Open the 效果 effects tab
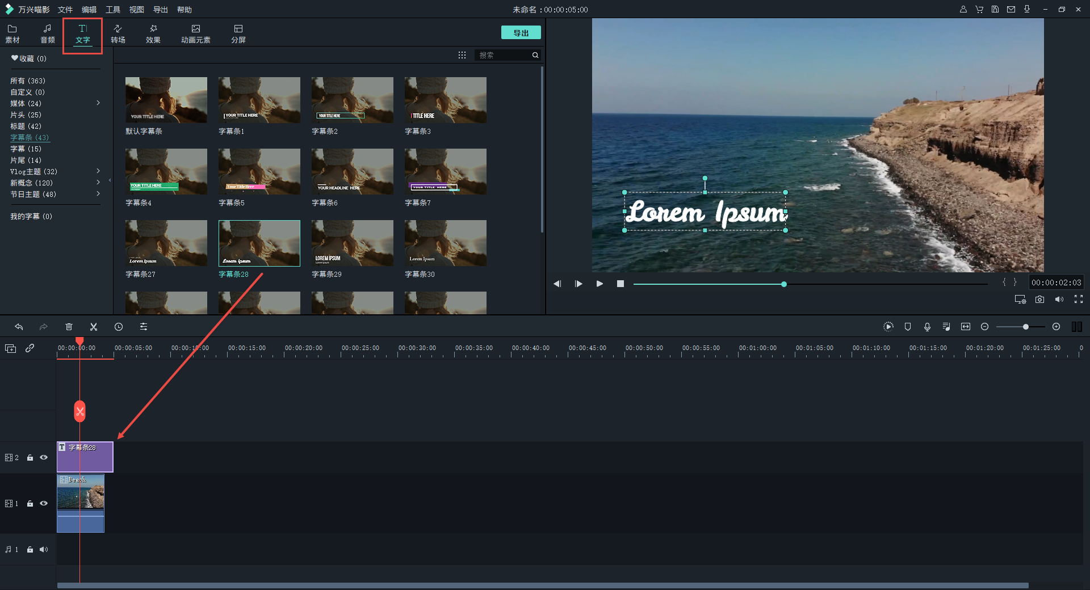Screen dimensions: 1090x590 [x=153, y=34]
